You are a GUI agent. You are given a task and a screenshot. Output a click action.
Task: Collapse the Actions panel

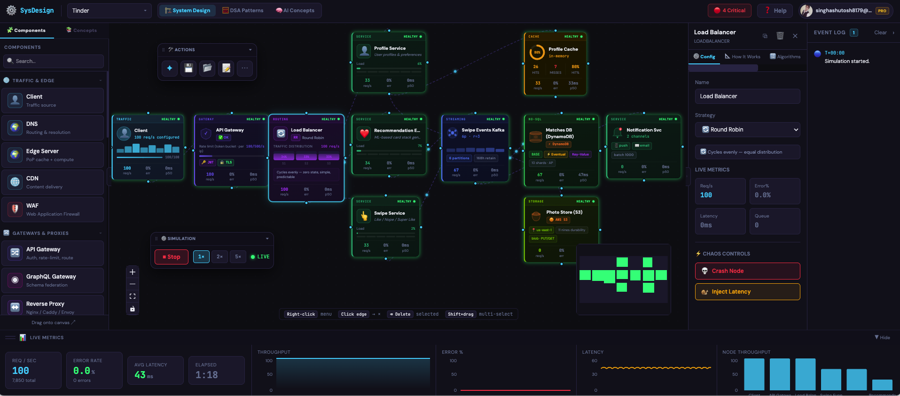pyautogui.click(x=250, y=50)
